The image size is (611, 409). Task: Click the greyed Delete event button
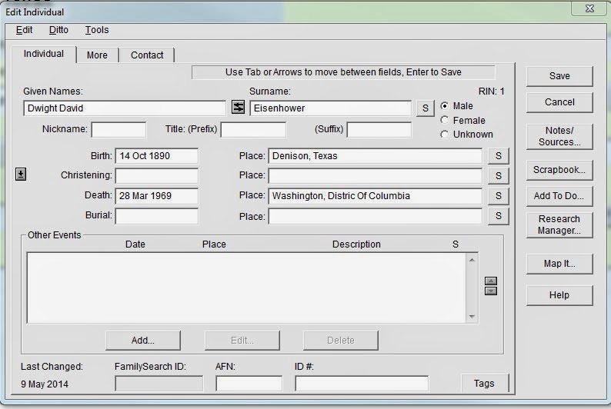341,341
